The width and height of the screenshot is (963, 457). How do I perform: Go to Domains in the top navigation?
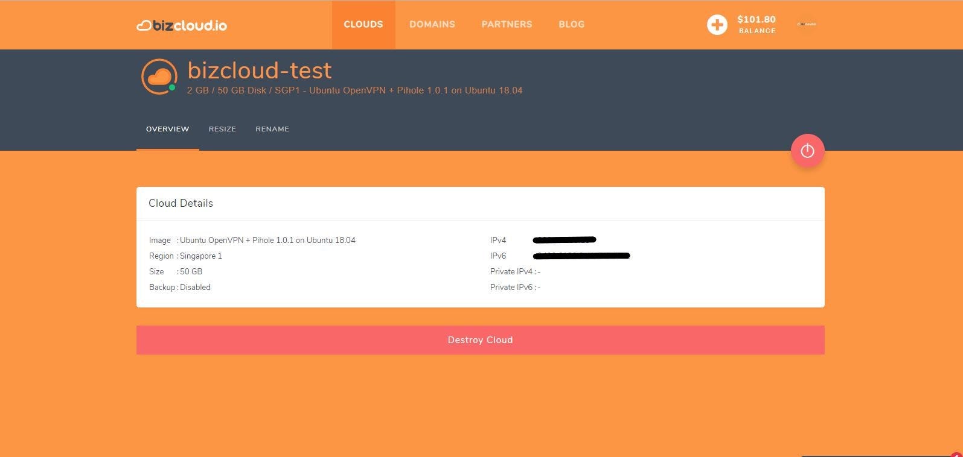(432, 25)
